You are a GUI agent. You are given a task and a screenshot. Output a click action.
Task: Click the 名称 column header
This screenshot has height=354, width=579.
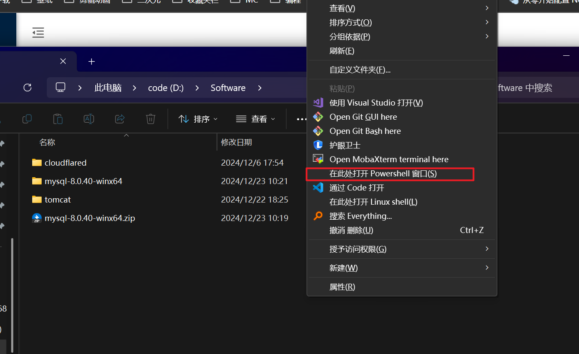[x=47, y=142]
